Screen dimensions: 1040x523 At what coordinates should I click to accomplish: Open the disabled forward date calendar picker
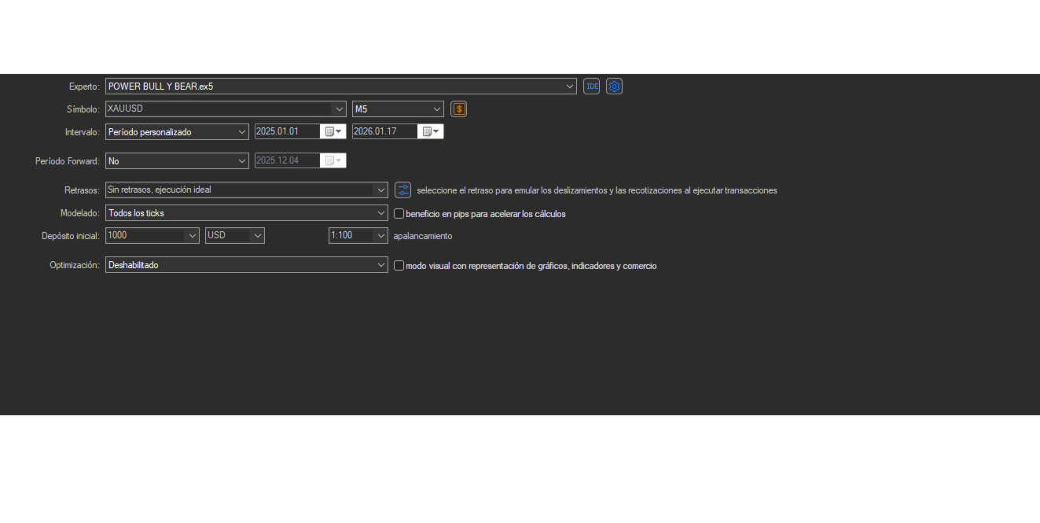click(x=333, y=160)
